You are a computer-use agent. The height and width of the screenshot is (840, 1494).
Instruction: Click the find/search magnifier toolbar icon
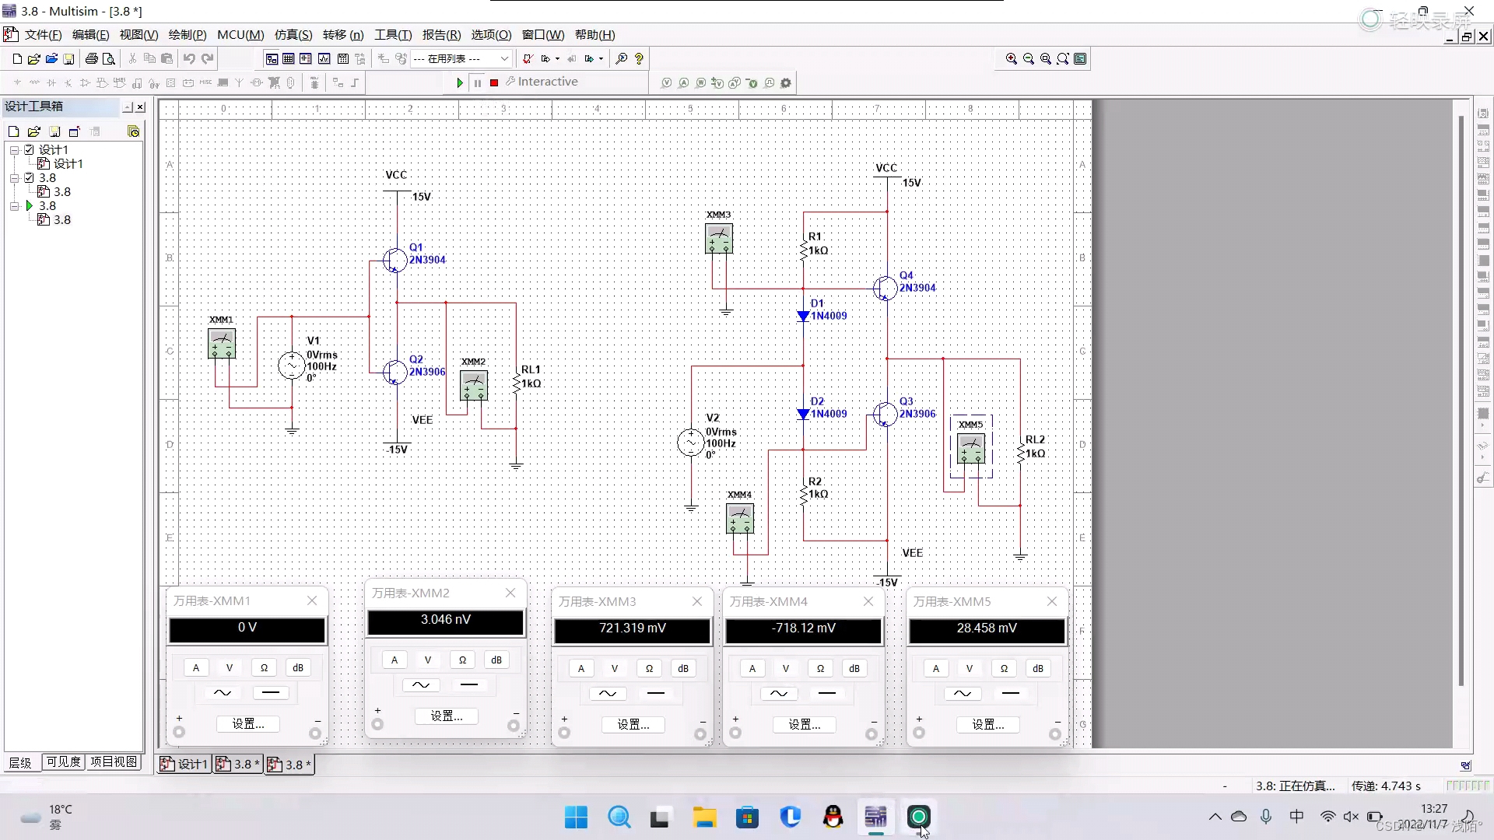tap(621, 58)
